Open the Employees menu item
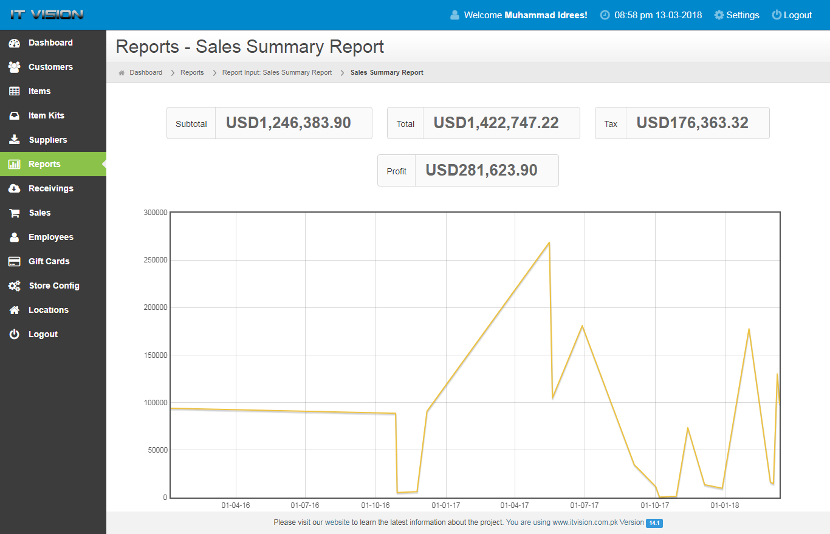Screen dimensions: 830x534 point(50,237)
